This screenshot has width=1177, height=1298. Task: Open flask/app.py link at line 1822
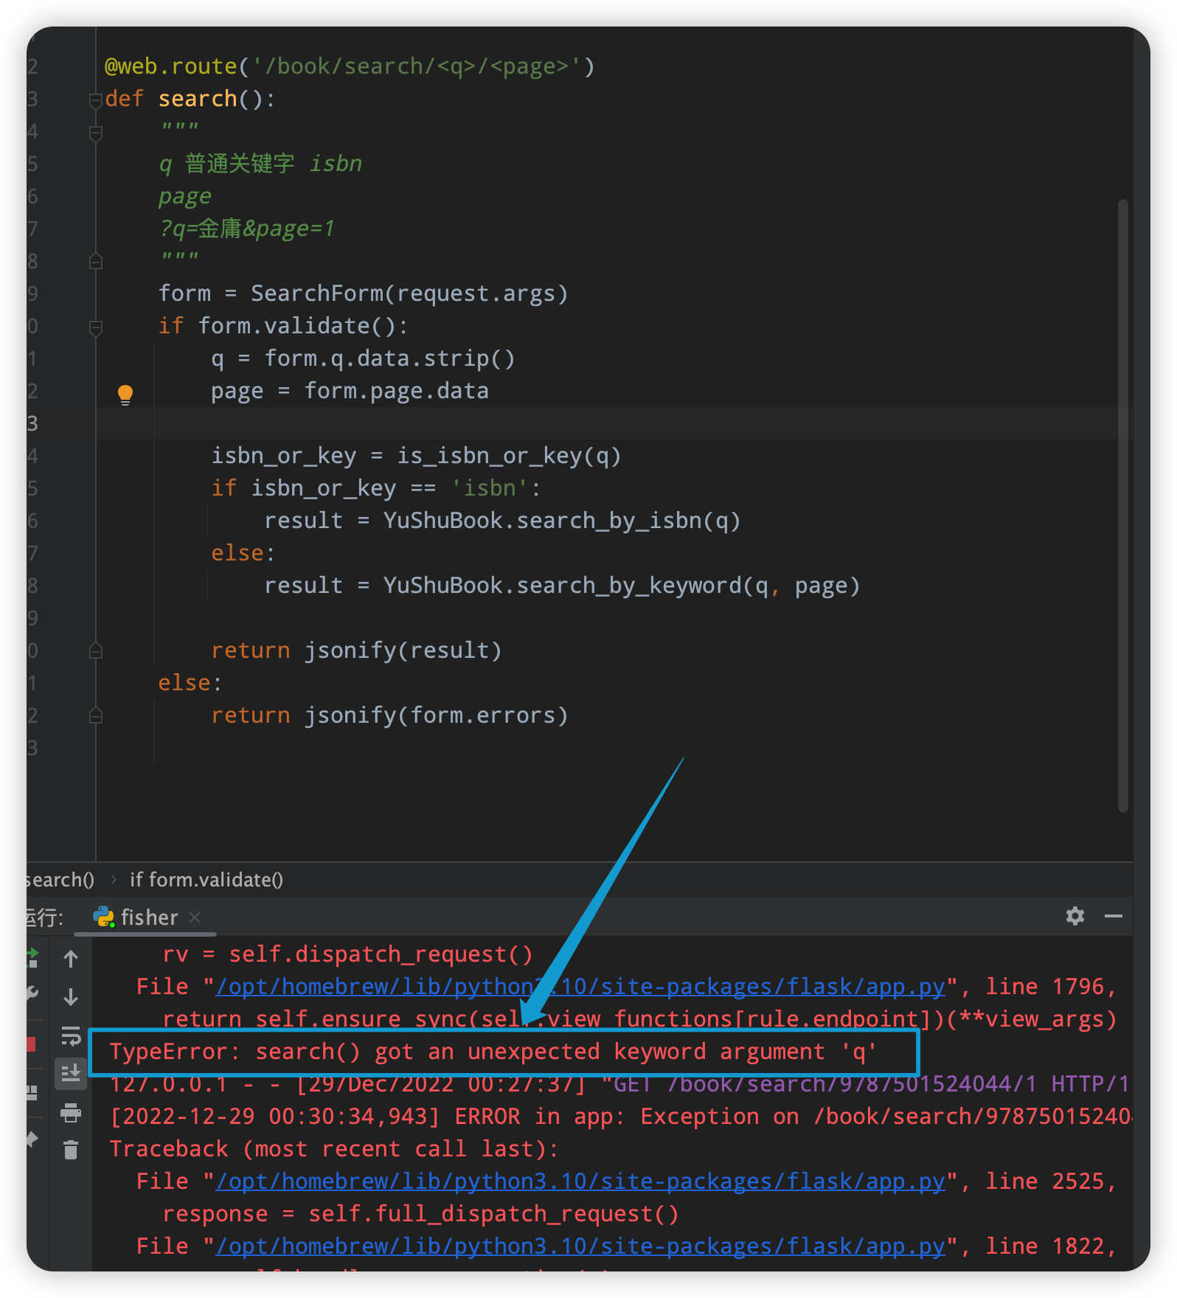pos(580,1246)
